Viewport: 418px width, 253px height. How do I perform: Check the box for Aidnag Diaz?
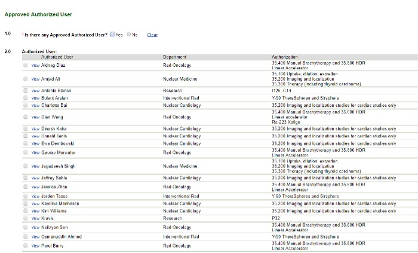26,65
